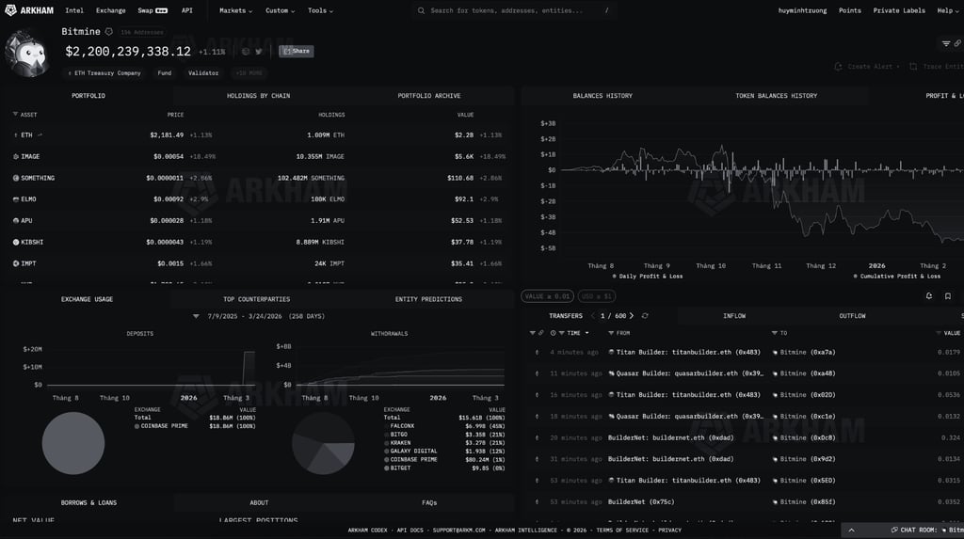Open the Help dropdown menu
Screen dimensions: 964x539
tap(947, 10)
